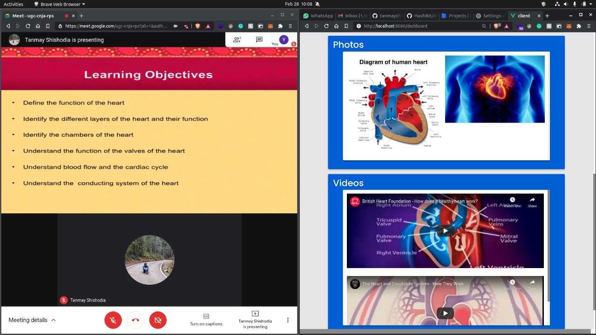Viewport: 596px width, 335px height.
Task: Open extension with 16 badge in dashboard window
Action: coord(520,26)
